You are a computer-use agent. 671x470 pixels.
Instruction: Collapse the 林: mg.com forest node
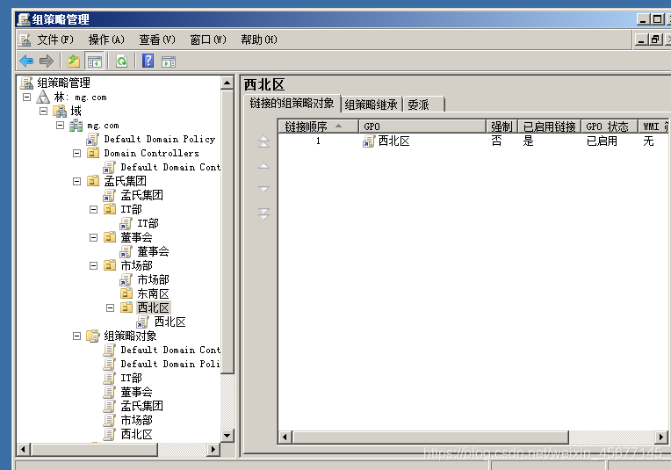click(x=26, y=98)
